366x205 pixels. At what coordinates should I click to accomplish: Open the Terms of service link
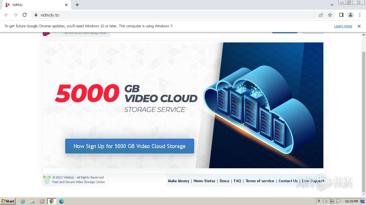[260, 181]
